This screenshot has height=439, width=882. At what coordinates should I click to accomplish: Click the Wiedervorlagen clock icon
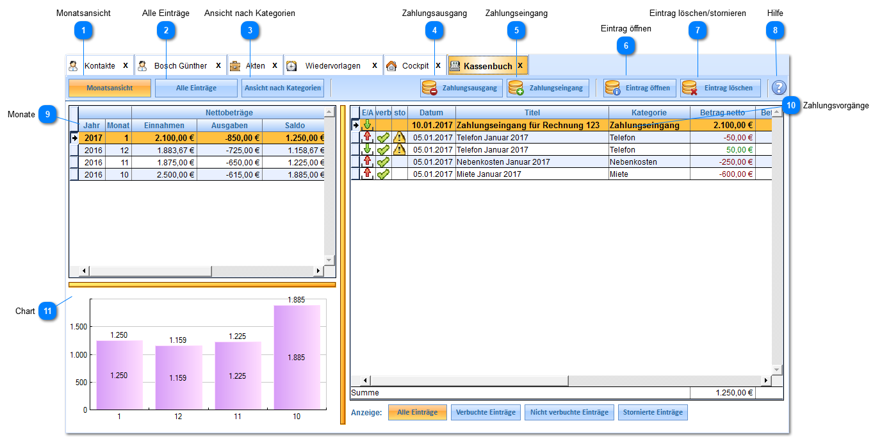(x=292, y=65)
